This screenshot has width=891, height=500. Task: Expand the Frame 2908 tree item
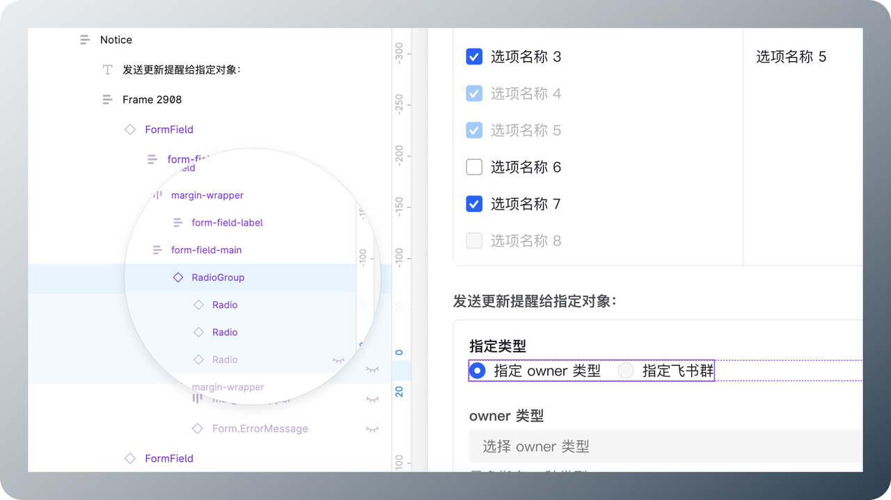pos(94,99)
